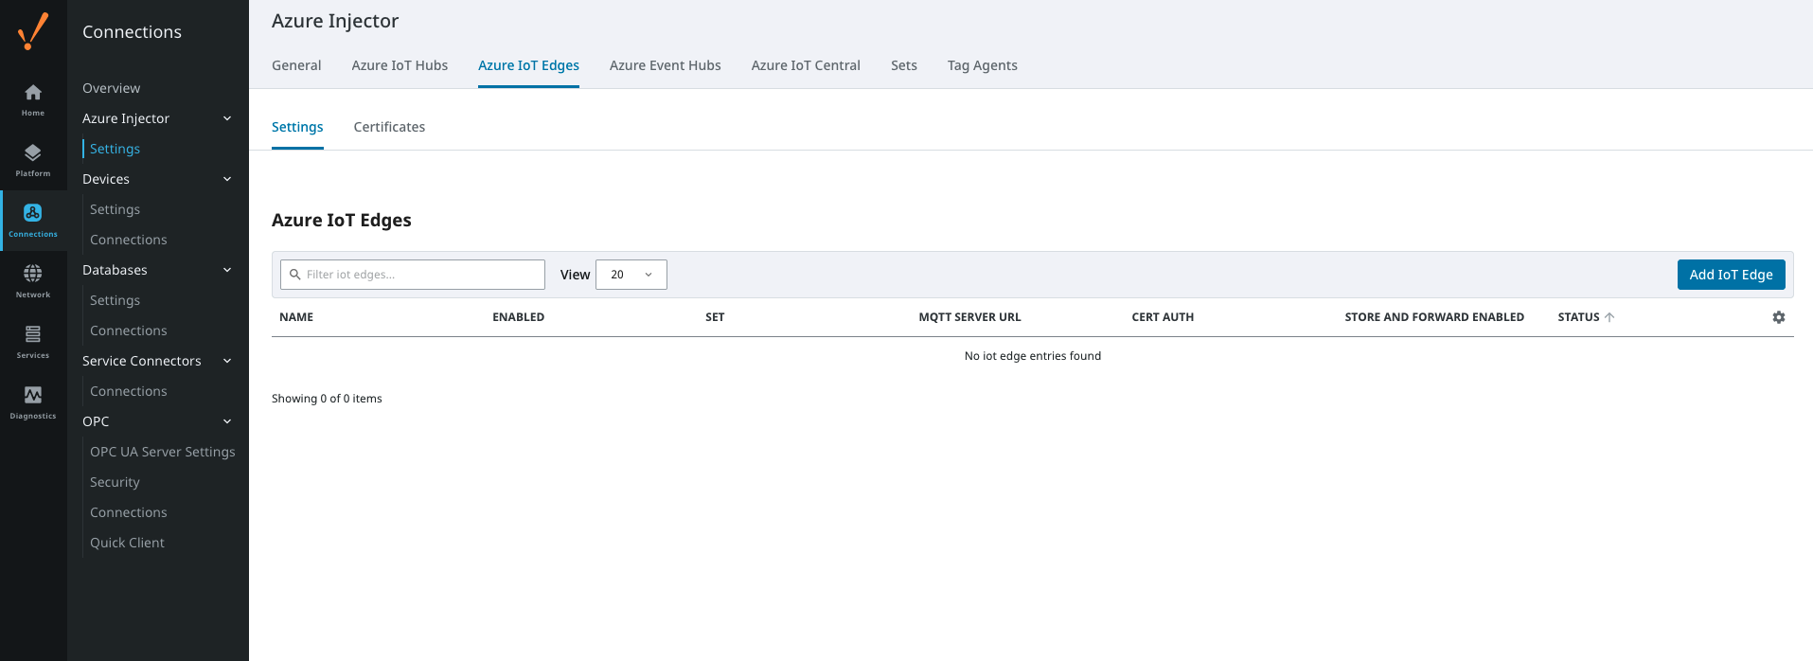Image resolution: width=1813 pixels, height=661 pixels.
Task: Collapse the Azure Injector menu group
Action: [227, 118]
